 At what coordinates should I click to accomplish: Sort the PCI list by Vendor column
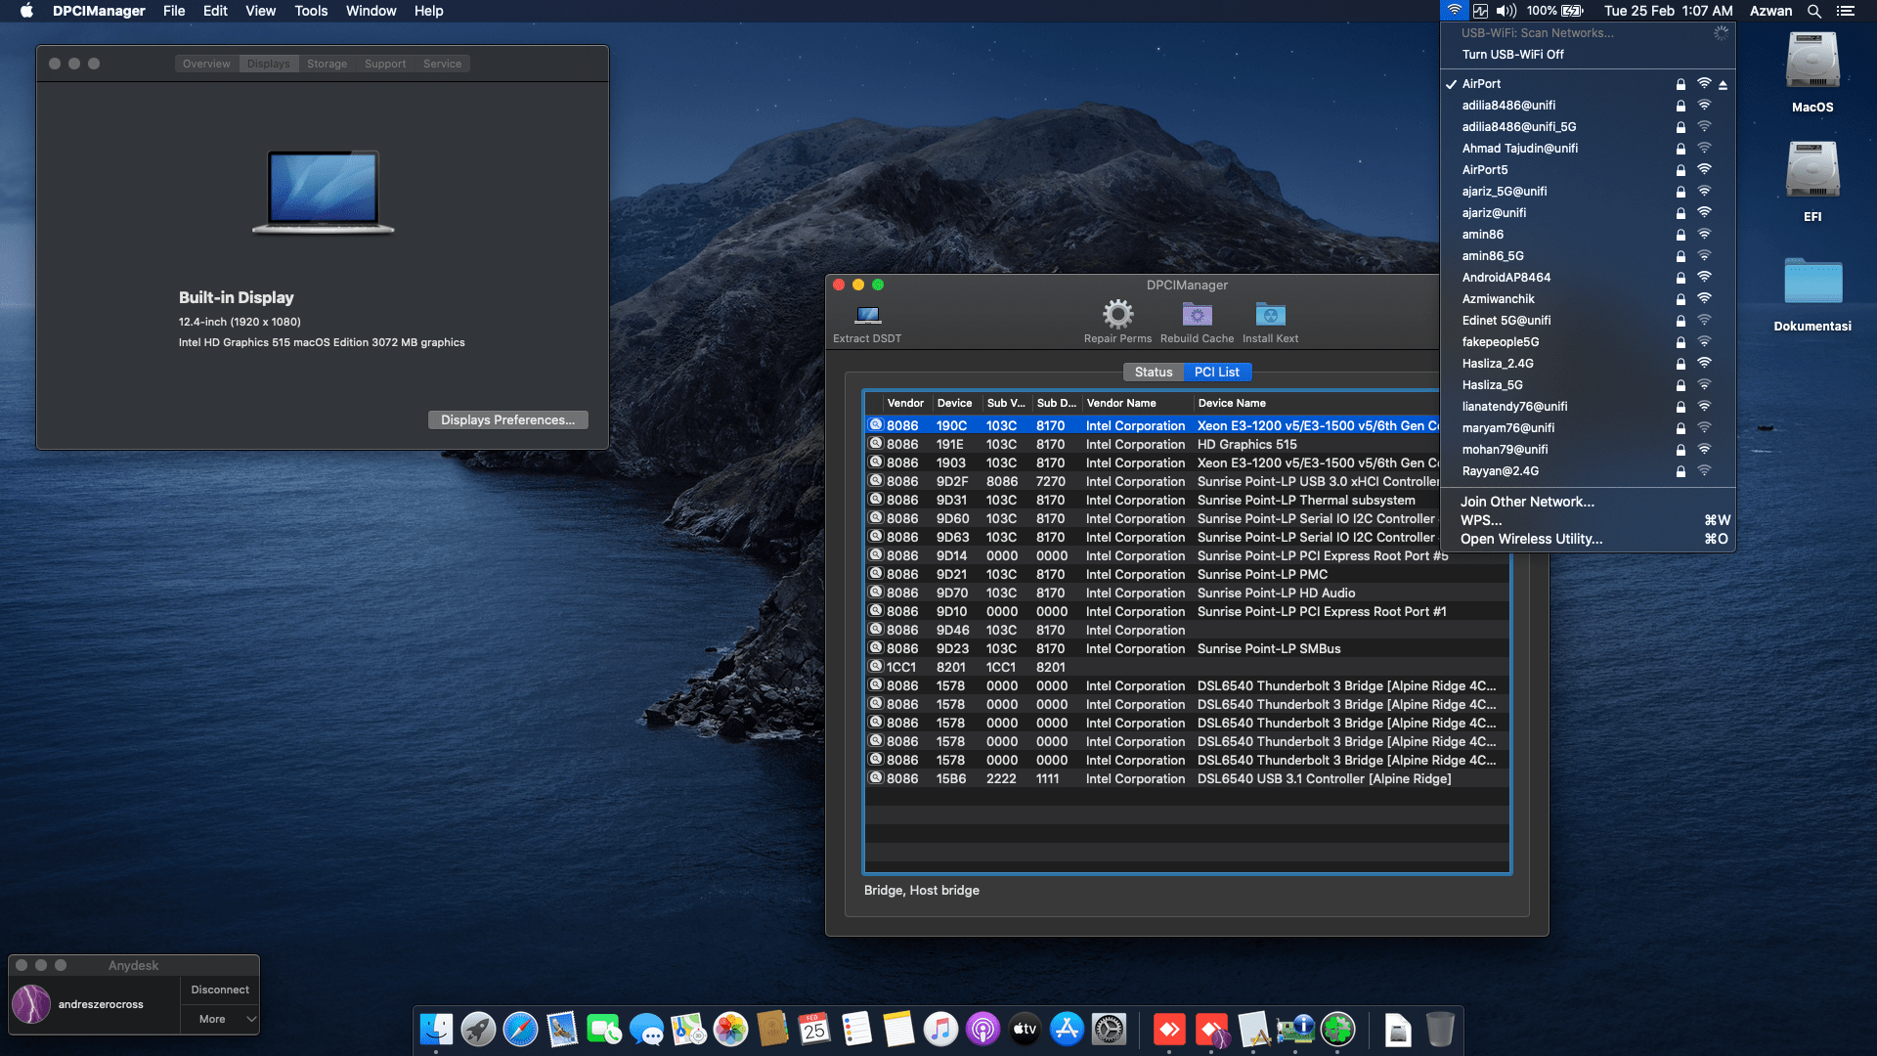(905, 403)
